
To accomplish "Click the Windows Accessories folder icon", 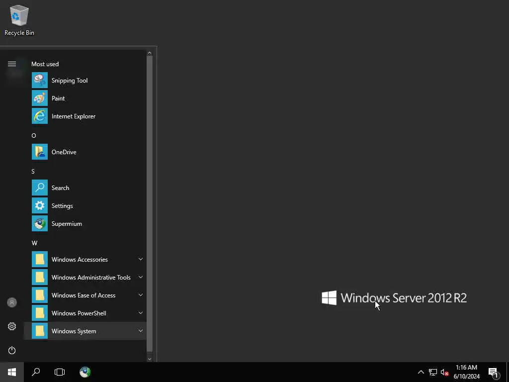I will click(40, 259).
